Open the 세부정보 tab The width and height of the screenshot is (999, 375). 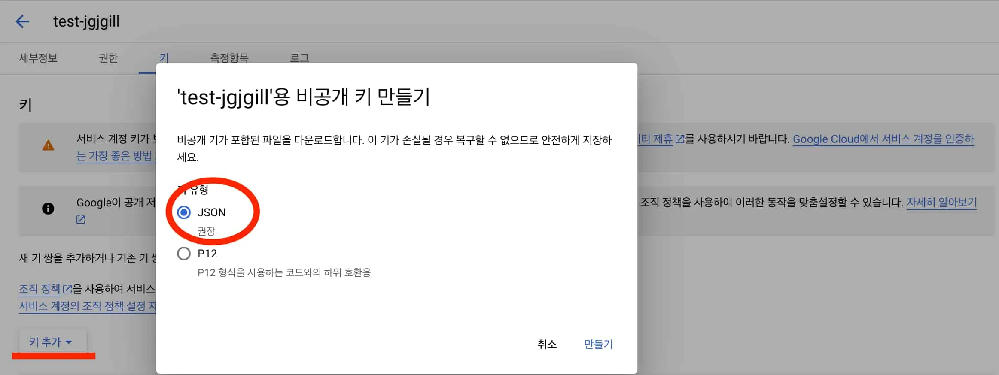click(x=38, y=58)
